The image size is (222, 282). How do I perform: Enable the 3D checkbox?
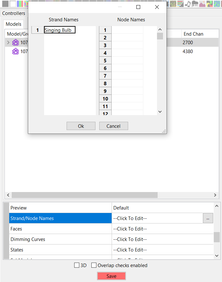pyautogui.click(x=77, y=265)
